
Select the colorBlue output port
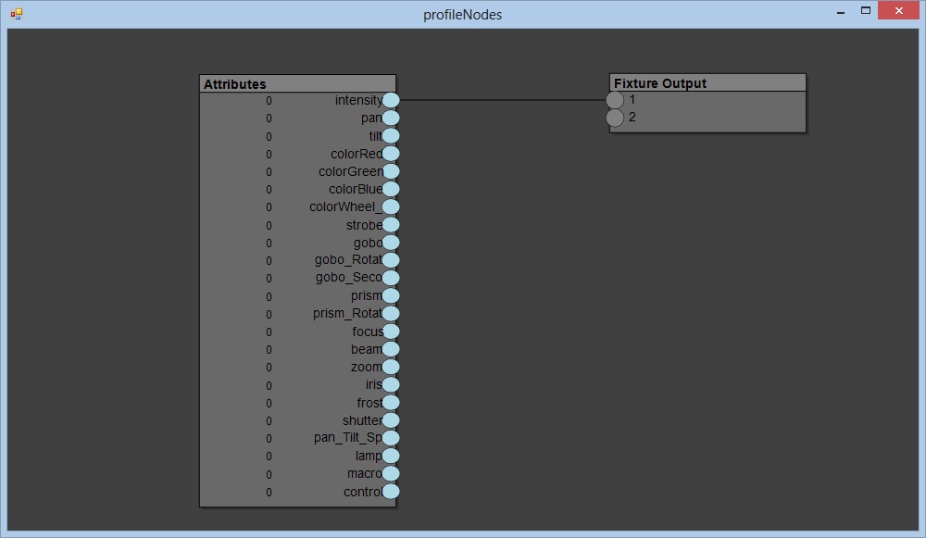391,189
